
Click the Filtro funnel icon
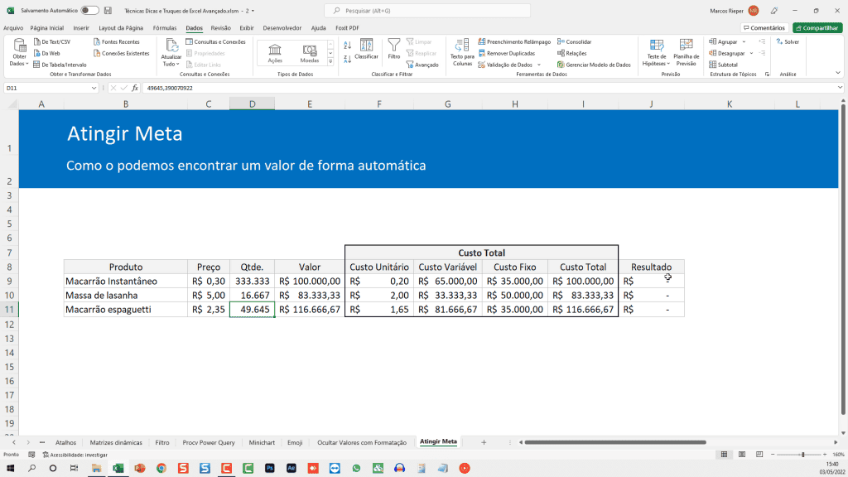tap(394, 45)
